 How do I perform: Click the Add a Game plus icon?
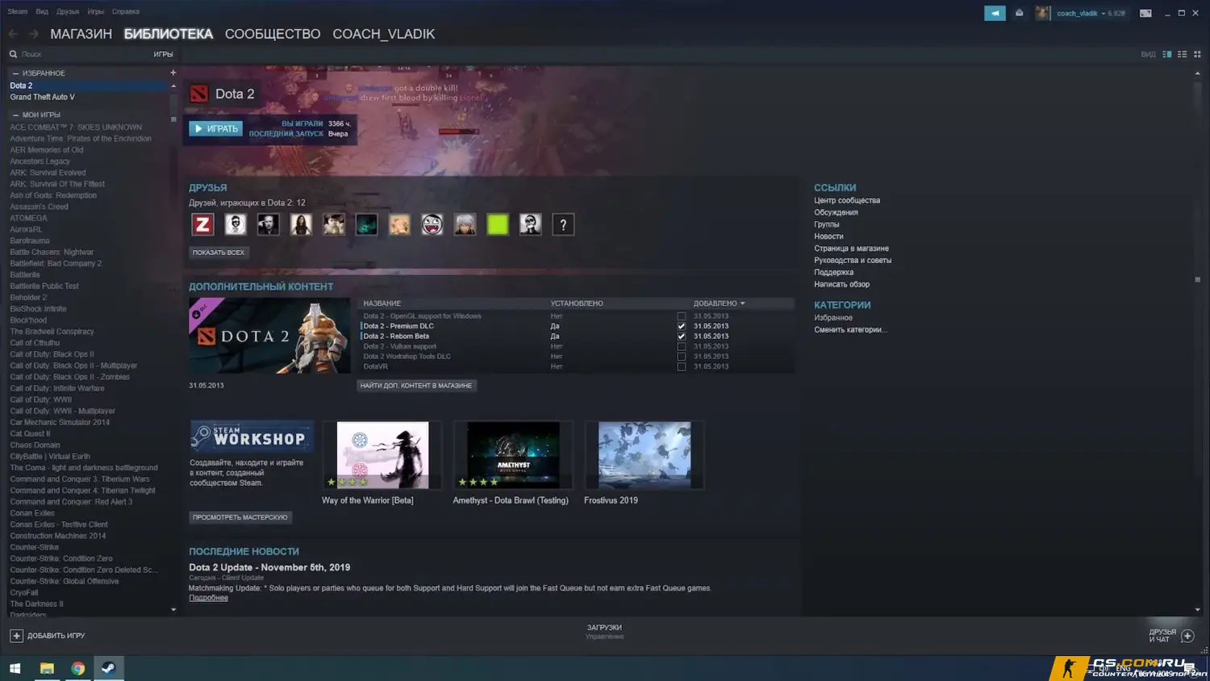tap(16, 636)
